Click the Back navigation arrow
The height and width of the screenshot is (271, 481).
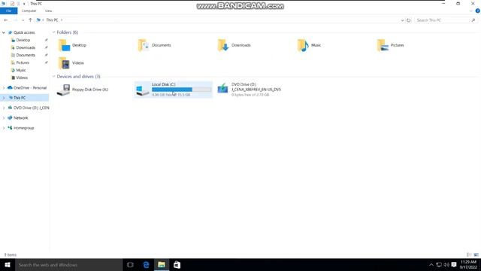[6, 20]
